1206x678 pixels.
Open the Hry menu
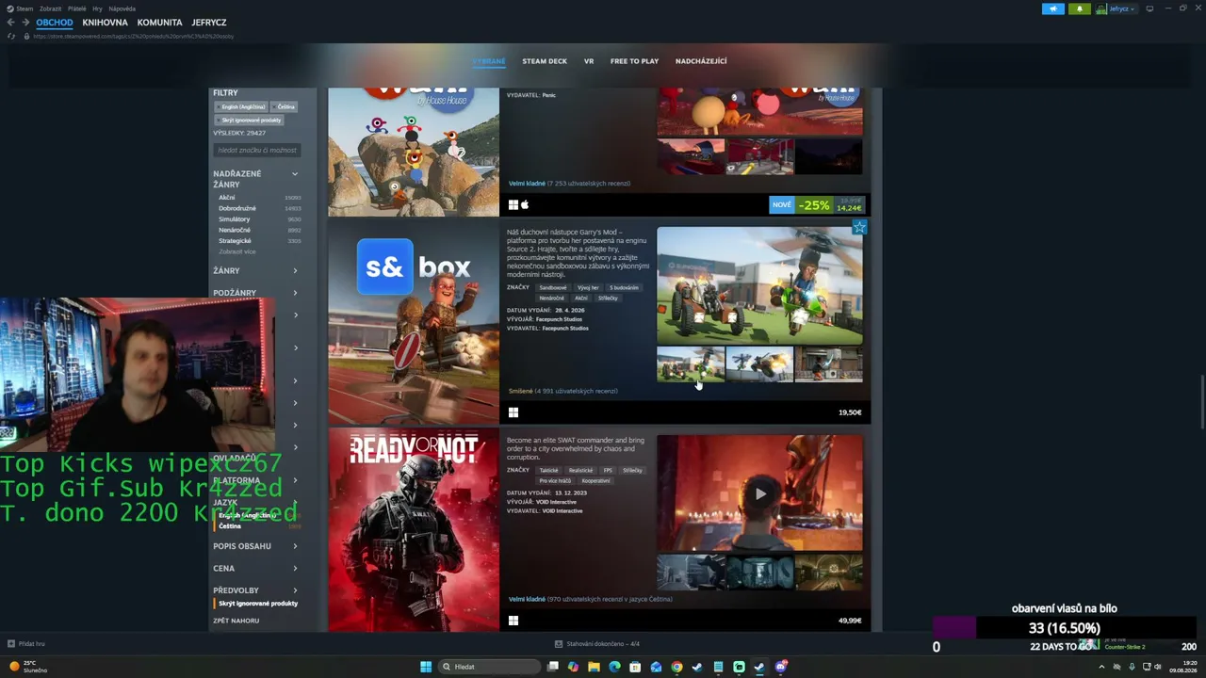tap(98, 8)
